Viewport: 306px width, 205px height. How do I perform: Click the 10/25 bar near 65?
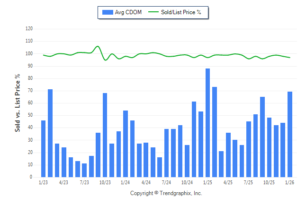click(x=262, y=137)
